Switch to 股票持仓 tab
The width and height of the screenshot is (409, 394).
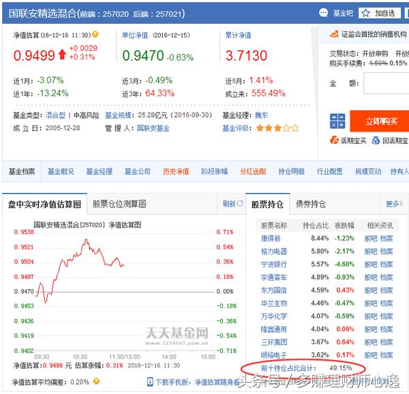[x=267, y=204]
